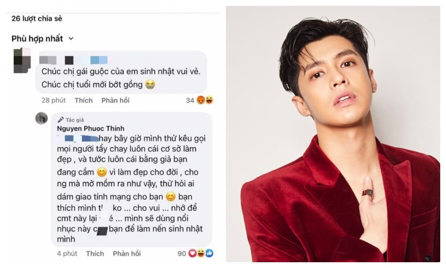This screenshot has height=268, width=446.
Task: Reply to the author's comment with Phản hồi
Action: [127, 254]
